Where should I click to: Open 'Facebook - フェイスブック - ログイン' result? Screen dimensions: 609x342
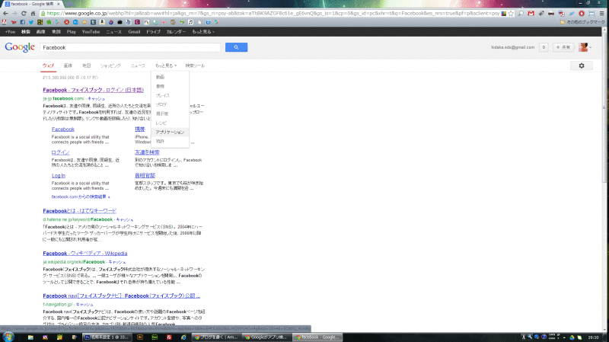click(93, 90)
